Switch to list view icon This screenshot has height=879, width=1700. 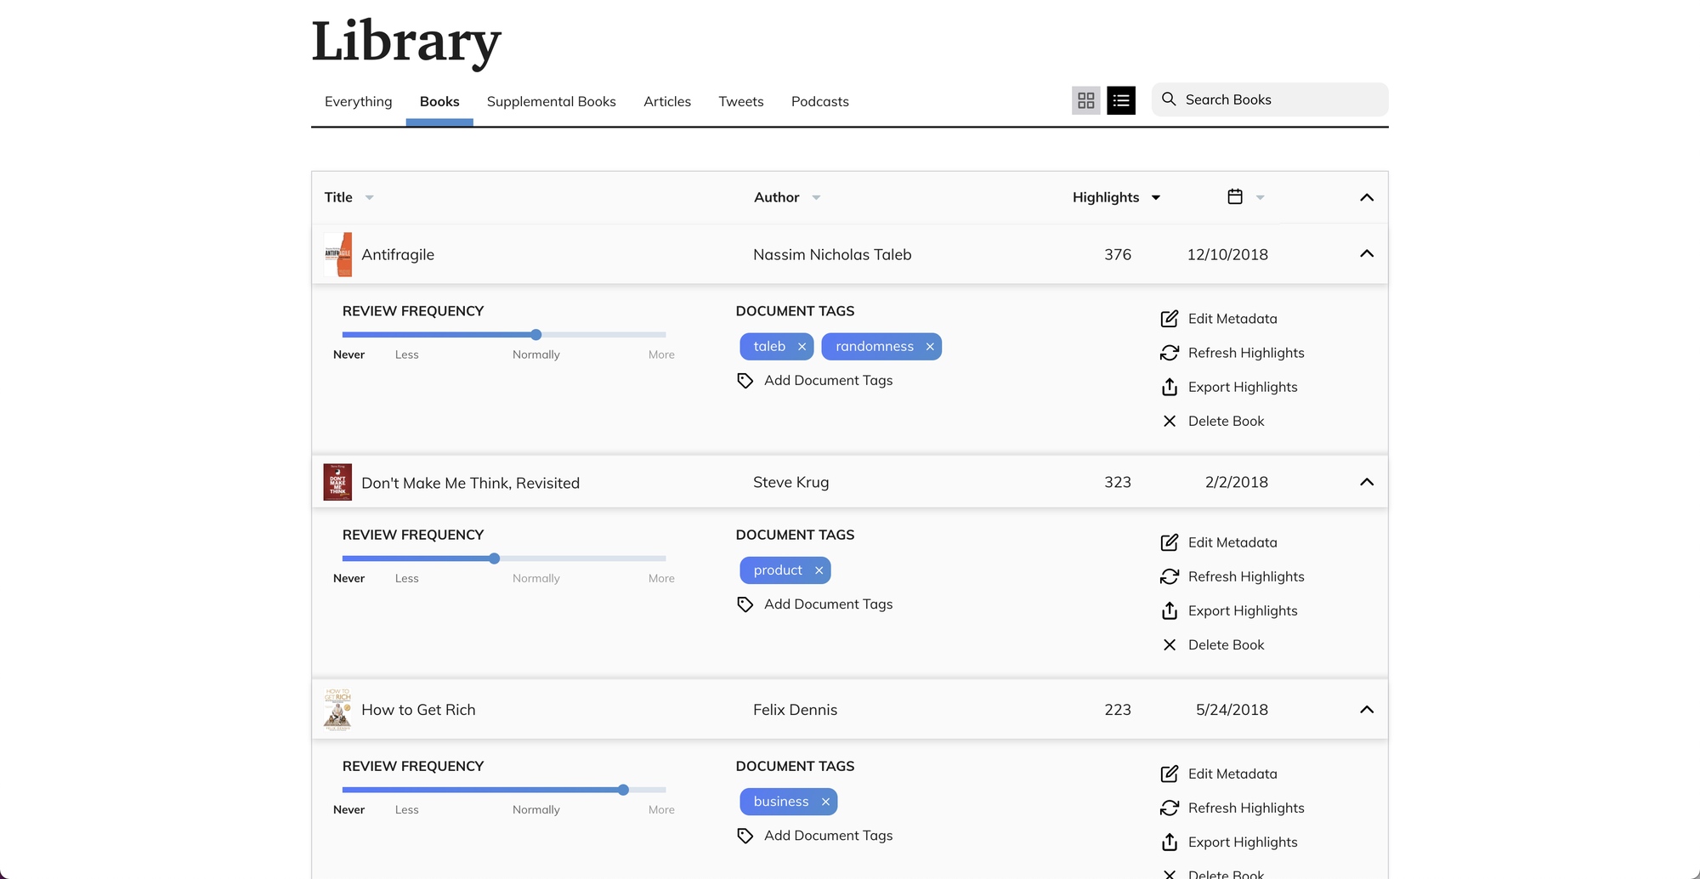point(1121,100)
